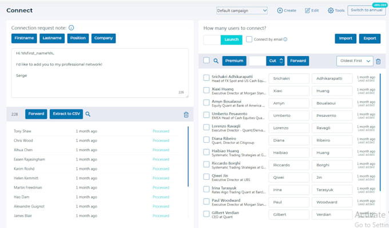
Task: Insert the Lastname variable
Action: pyautogui.click(x=52, y=38)
